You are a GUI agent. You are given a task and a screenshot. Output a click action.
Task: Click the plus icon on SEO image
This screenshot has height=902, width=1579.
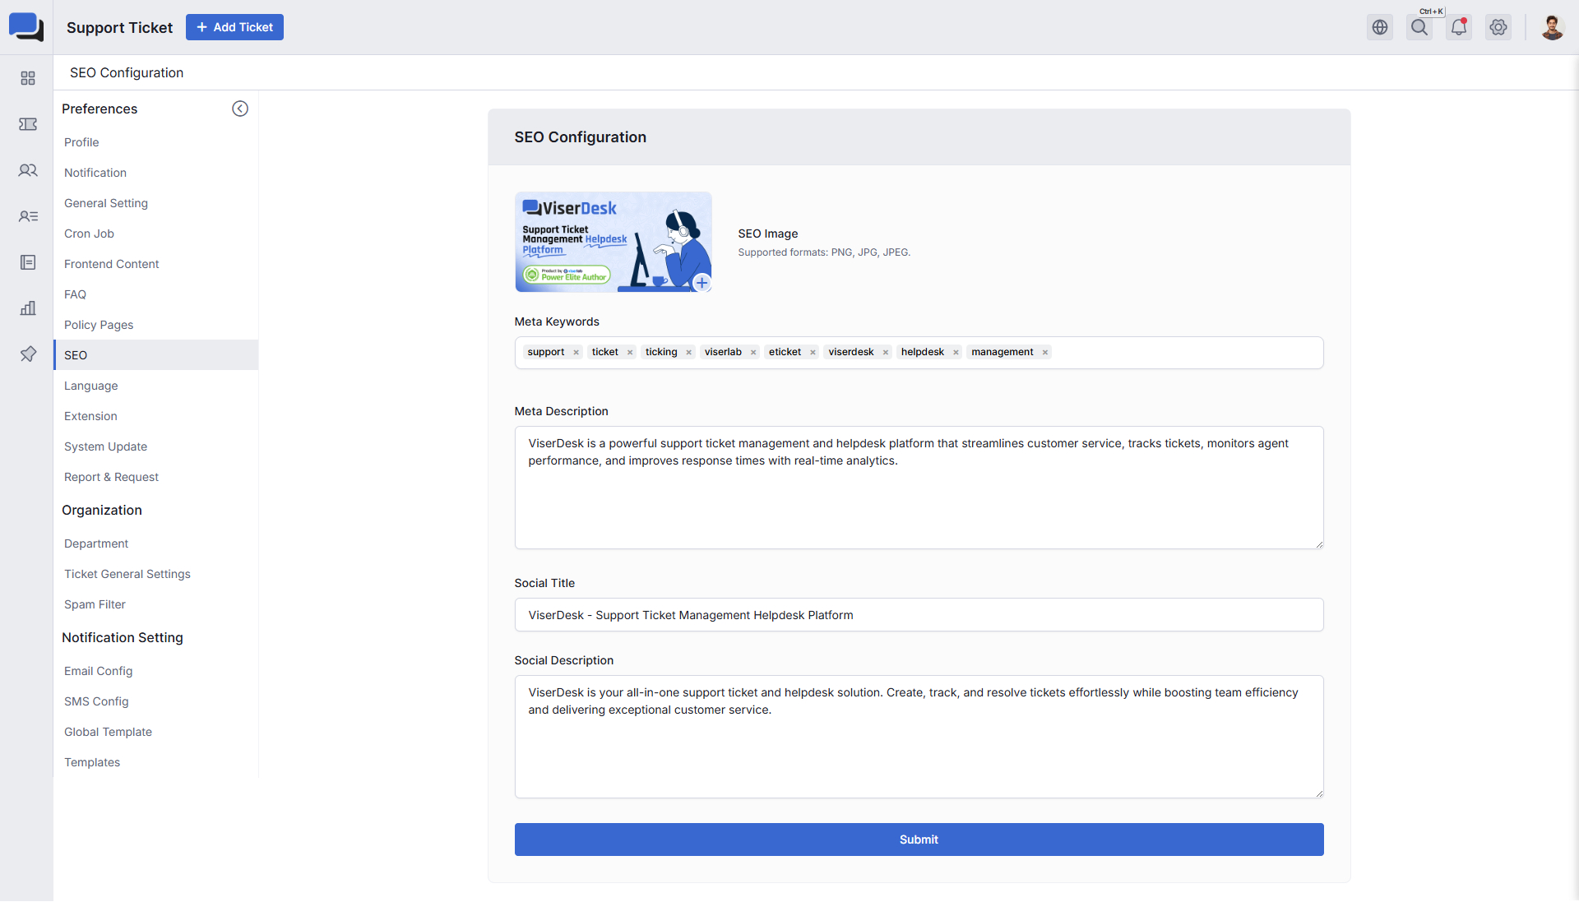(x=702, y=283)
